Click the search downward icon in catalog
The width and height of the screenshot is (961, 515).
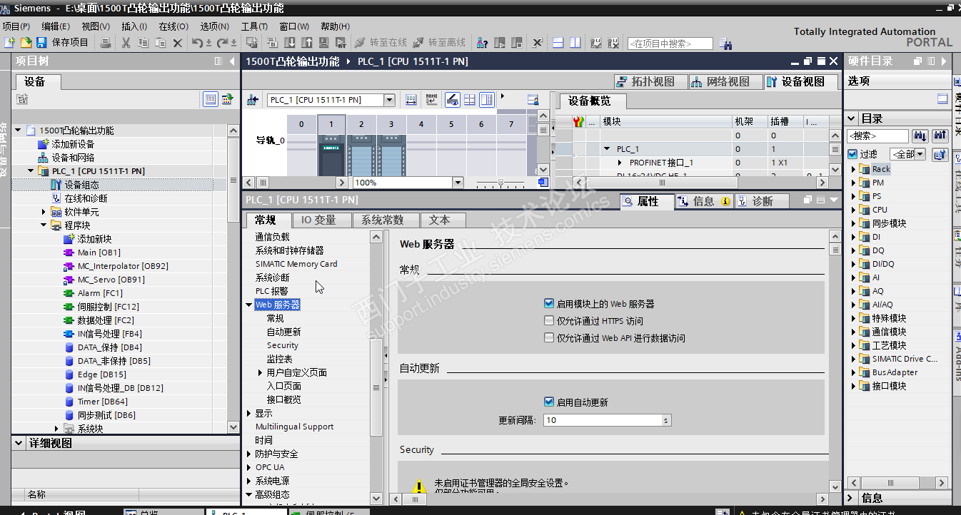[x=920, y=136]
